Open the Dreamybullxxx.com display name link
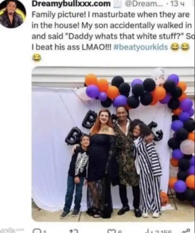The height and width of the screenshot is (233, 195). click(71, 4)
